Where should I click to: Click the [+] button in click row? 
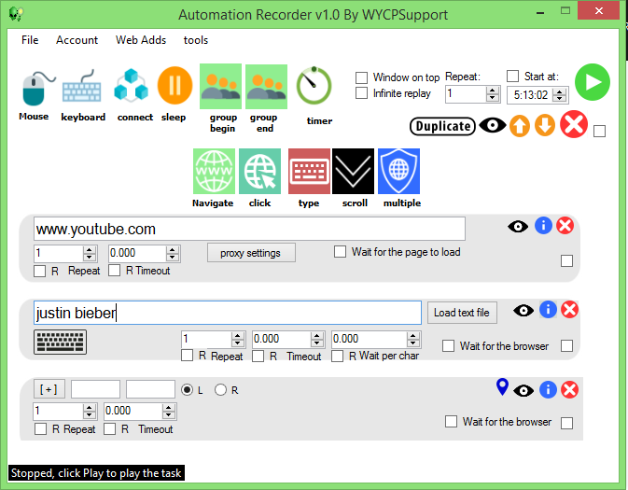click(49, 389)
